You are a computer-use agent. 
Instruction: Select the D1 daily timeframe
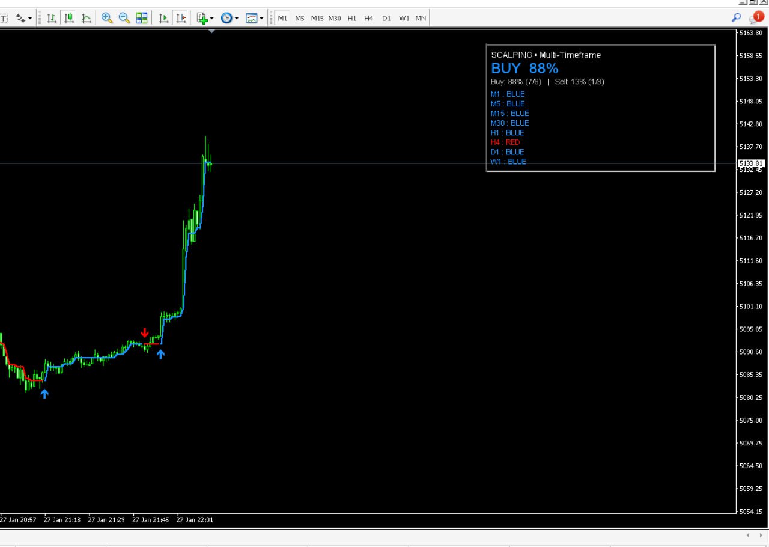(x=386, y=18)
